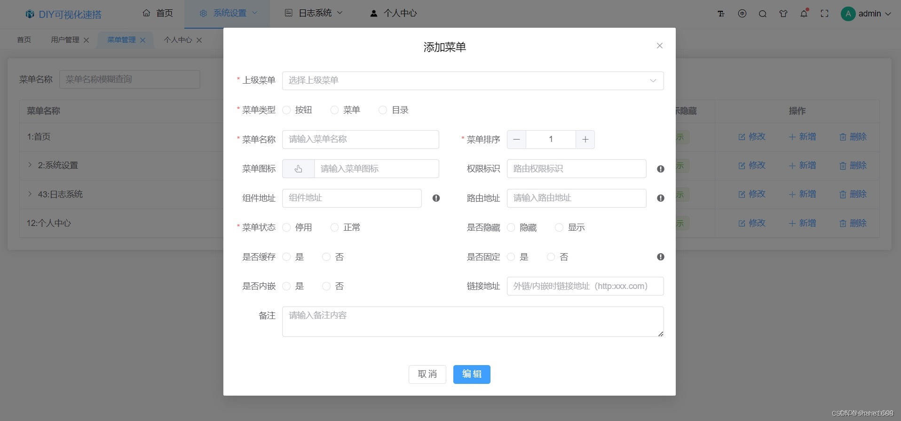
Task: Click the 菜单排序 number value field
Action: point(551,140)
